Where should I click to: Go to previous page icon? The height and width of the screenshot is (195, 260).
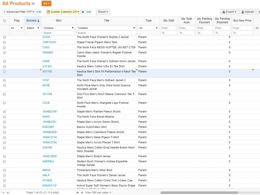(8, 192)
